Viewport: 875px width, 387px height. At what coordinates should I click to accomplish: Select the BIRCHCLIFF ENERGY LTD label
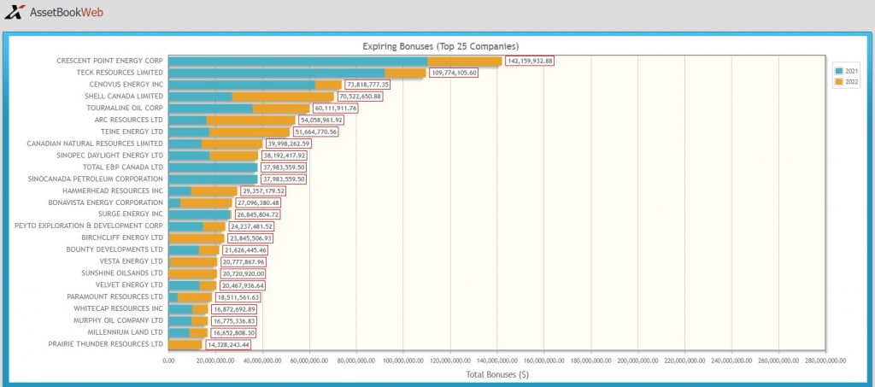(122, 238)
